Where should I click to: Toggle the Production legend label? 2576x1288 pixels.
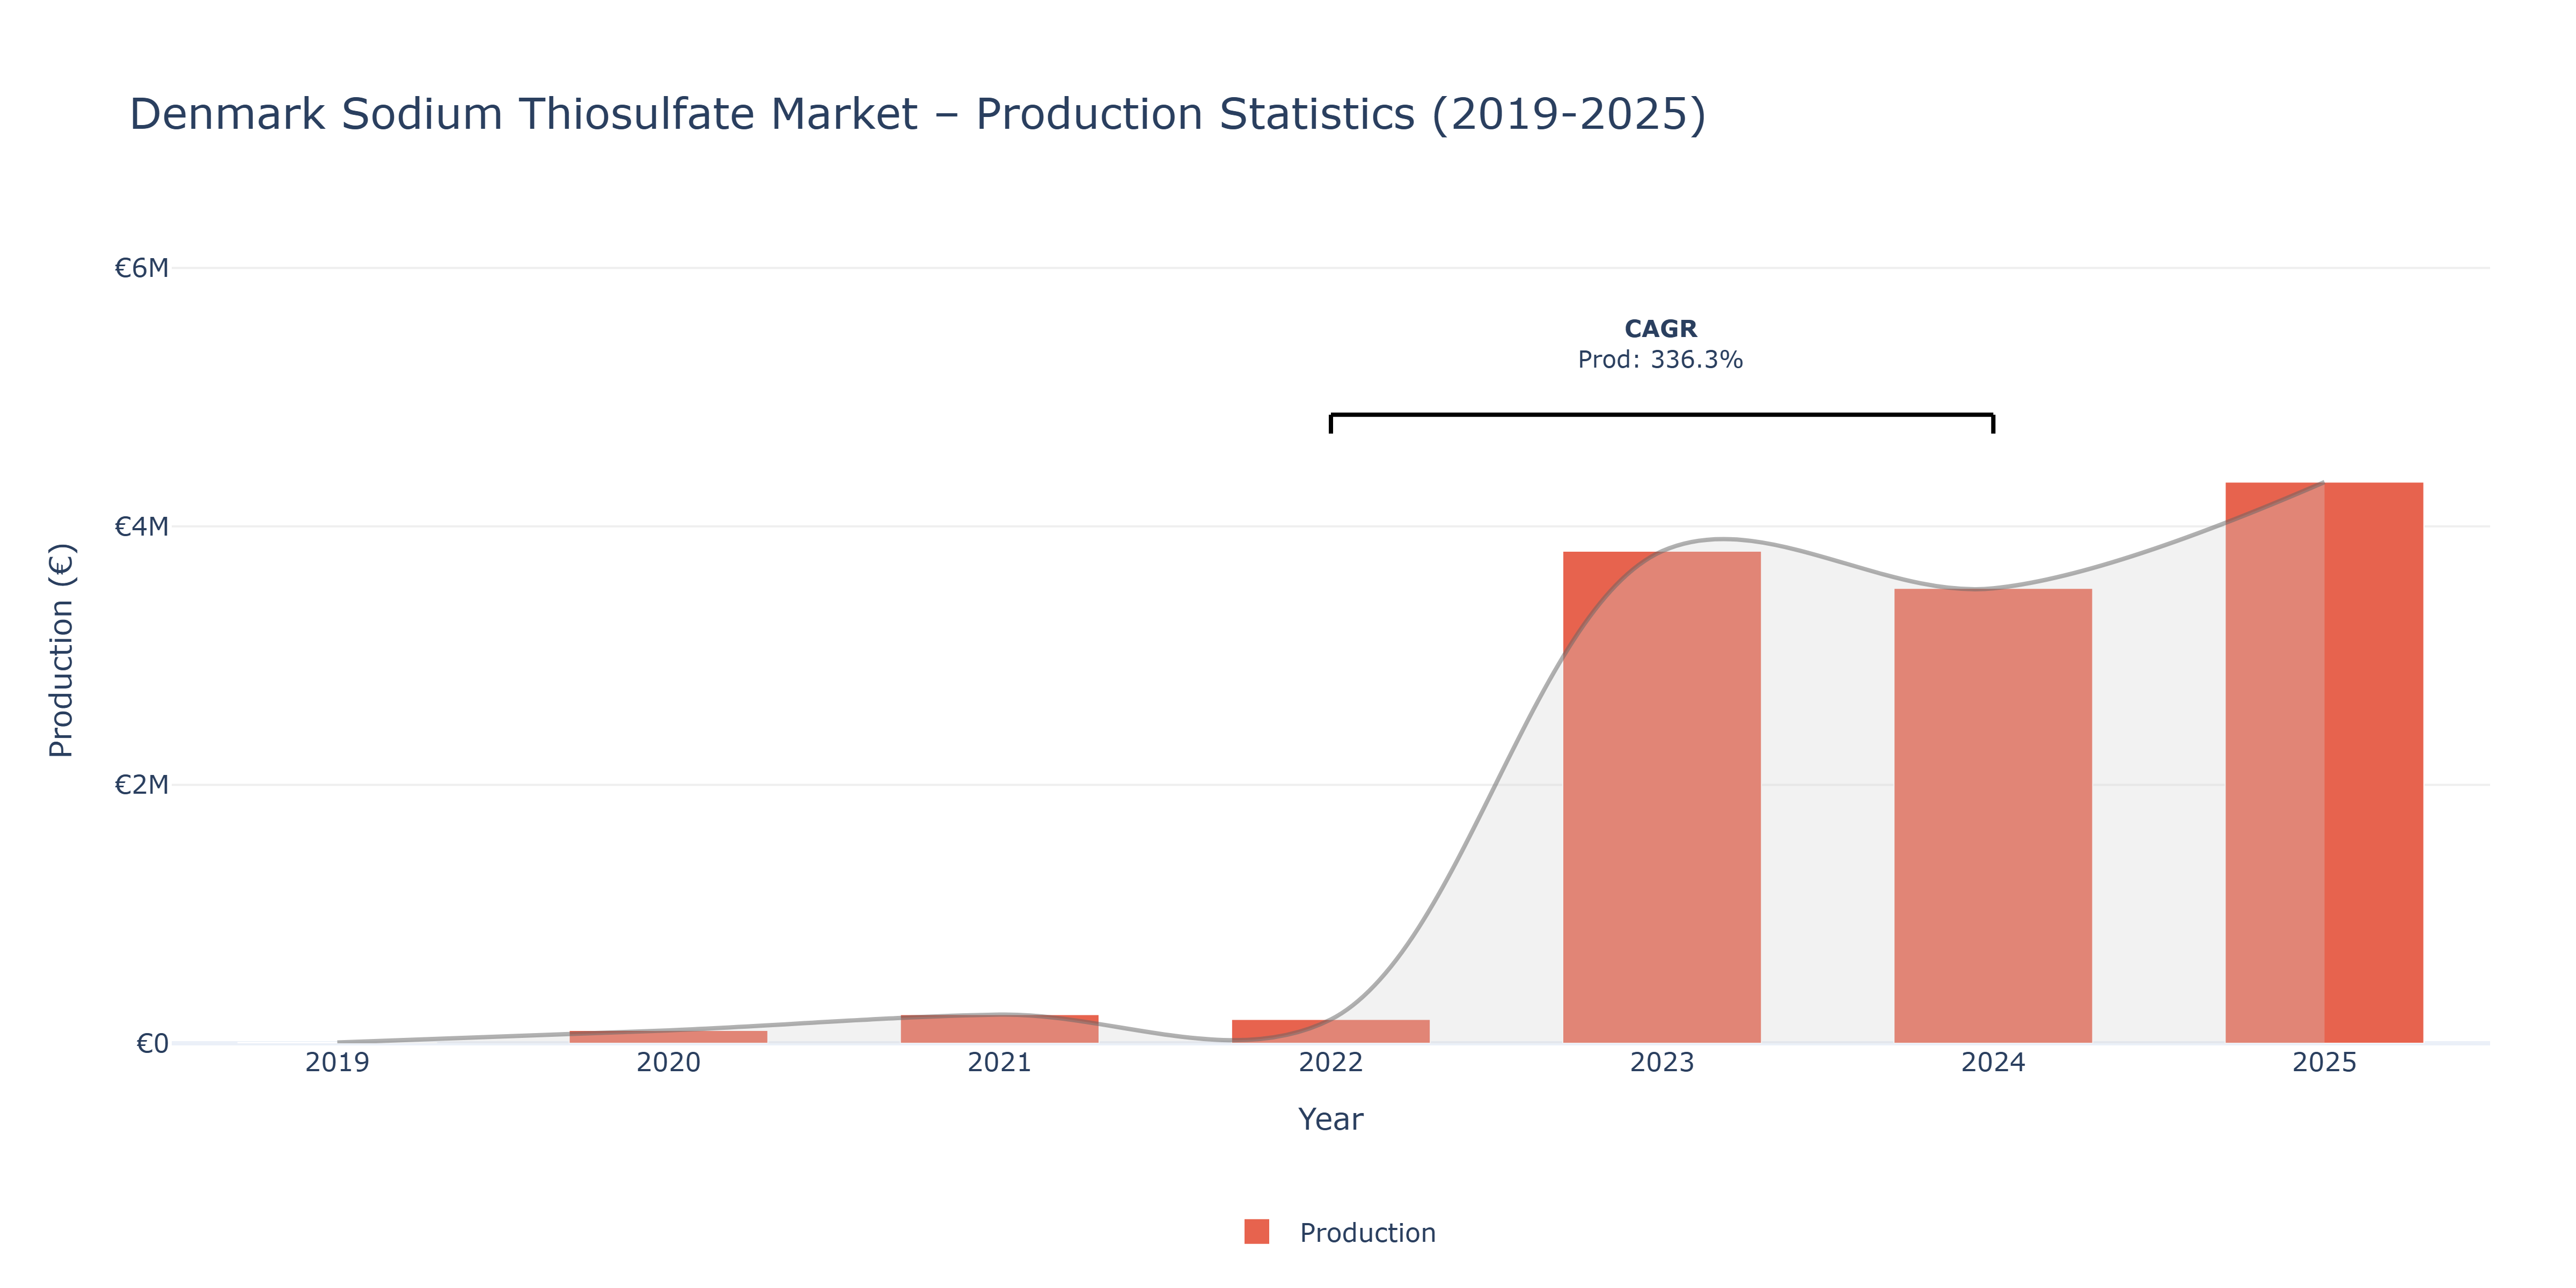pos(1367,1233)
